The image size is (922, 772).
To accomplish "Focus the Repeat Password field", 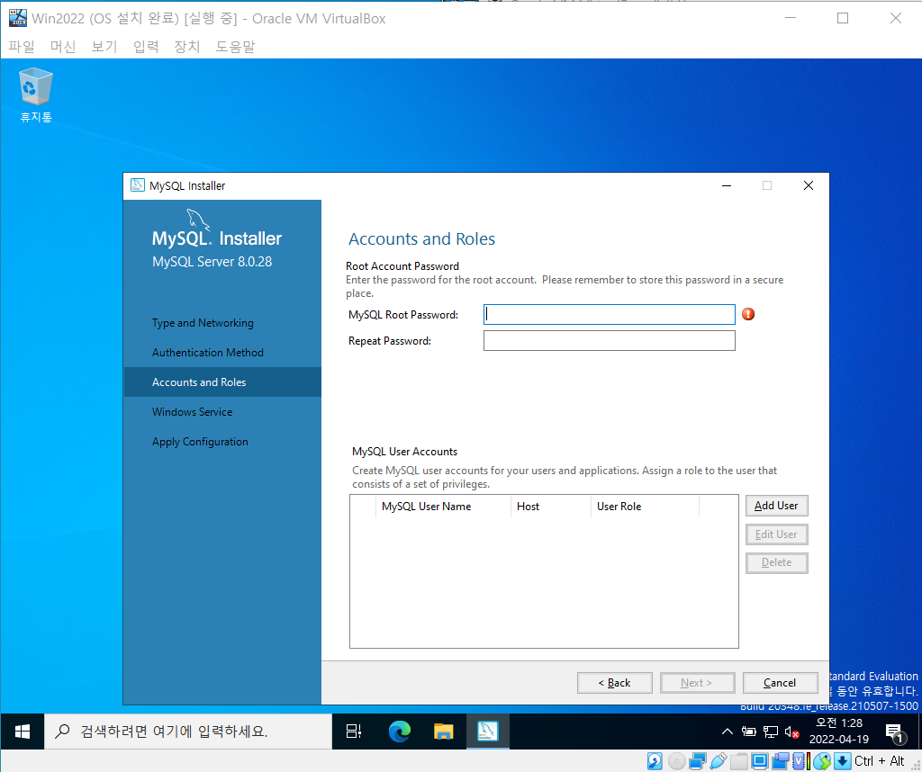I will pyautogui.click(x=610, y=341).
